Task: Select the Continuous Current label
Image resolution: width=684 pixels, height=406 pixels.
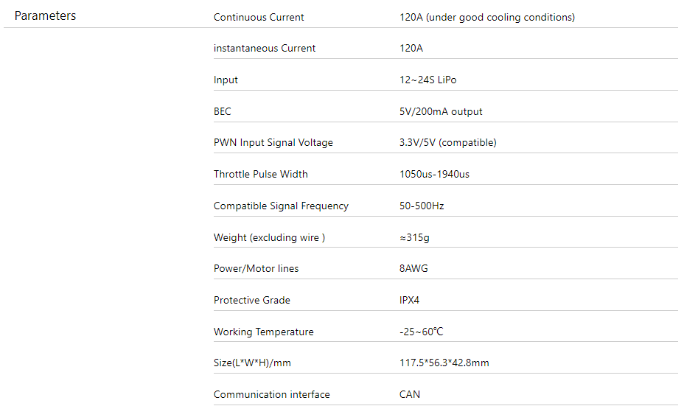Action: (x=259, y=17)
